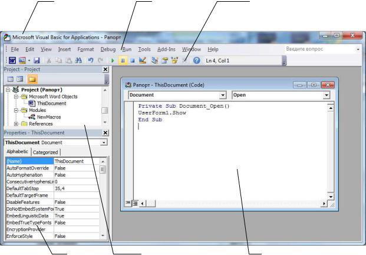Click the View Microsoft Word toolbar icon
Image resolution: width=366 pixels, height=255 pixels.
pos(12,61)
